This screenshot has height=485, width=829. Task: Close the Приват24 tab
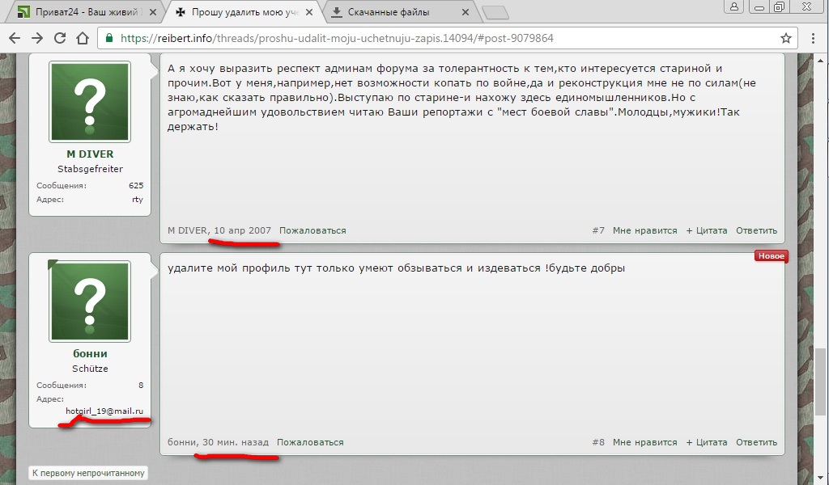[x=153, y=12]
